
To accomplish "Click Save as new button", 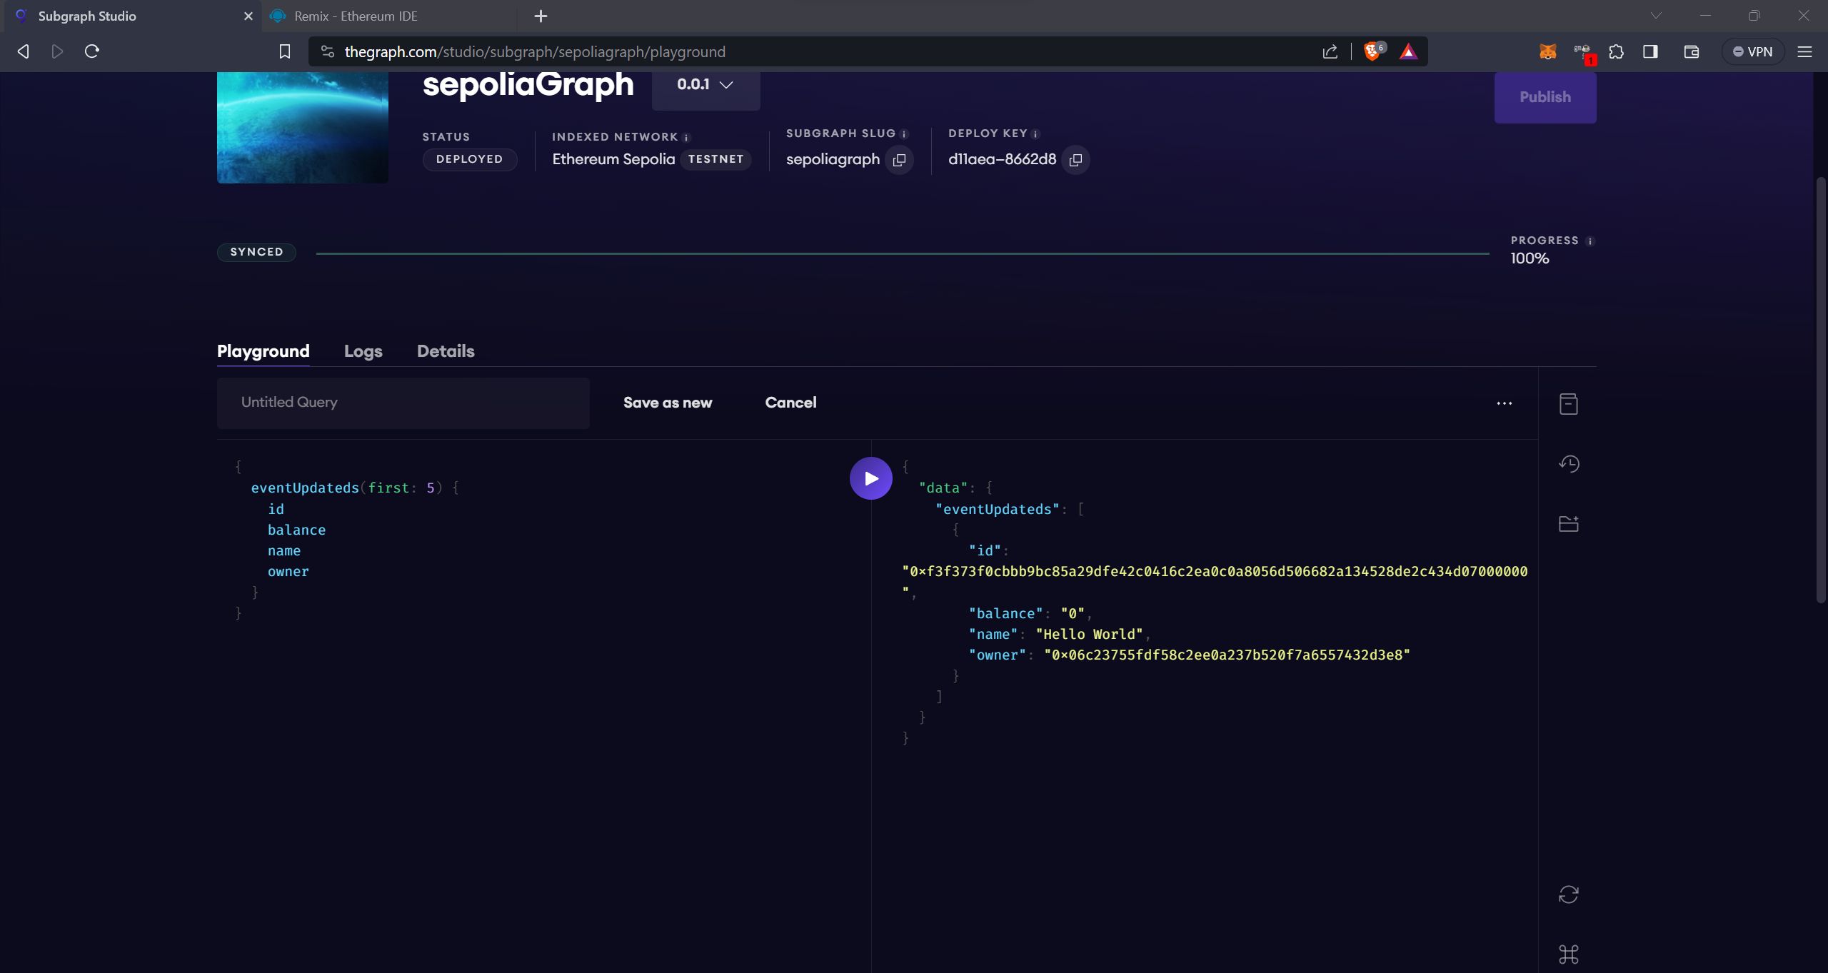I will 666,403.
